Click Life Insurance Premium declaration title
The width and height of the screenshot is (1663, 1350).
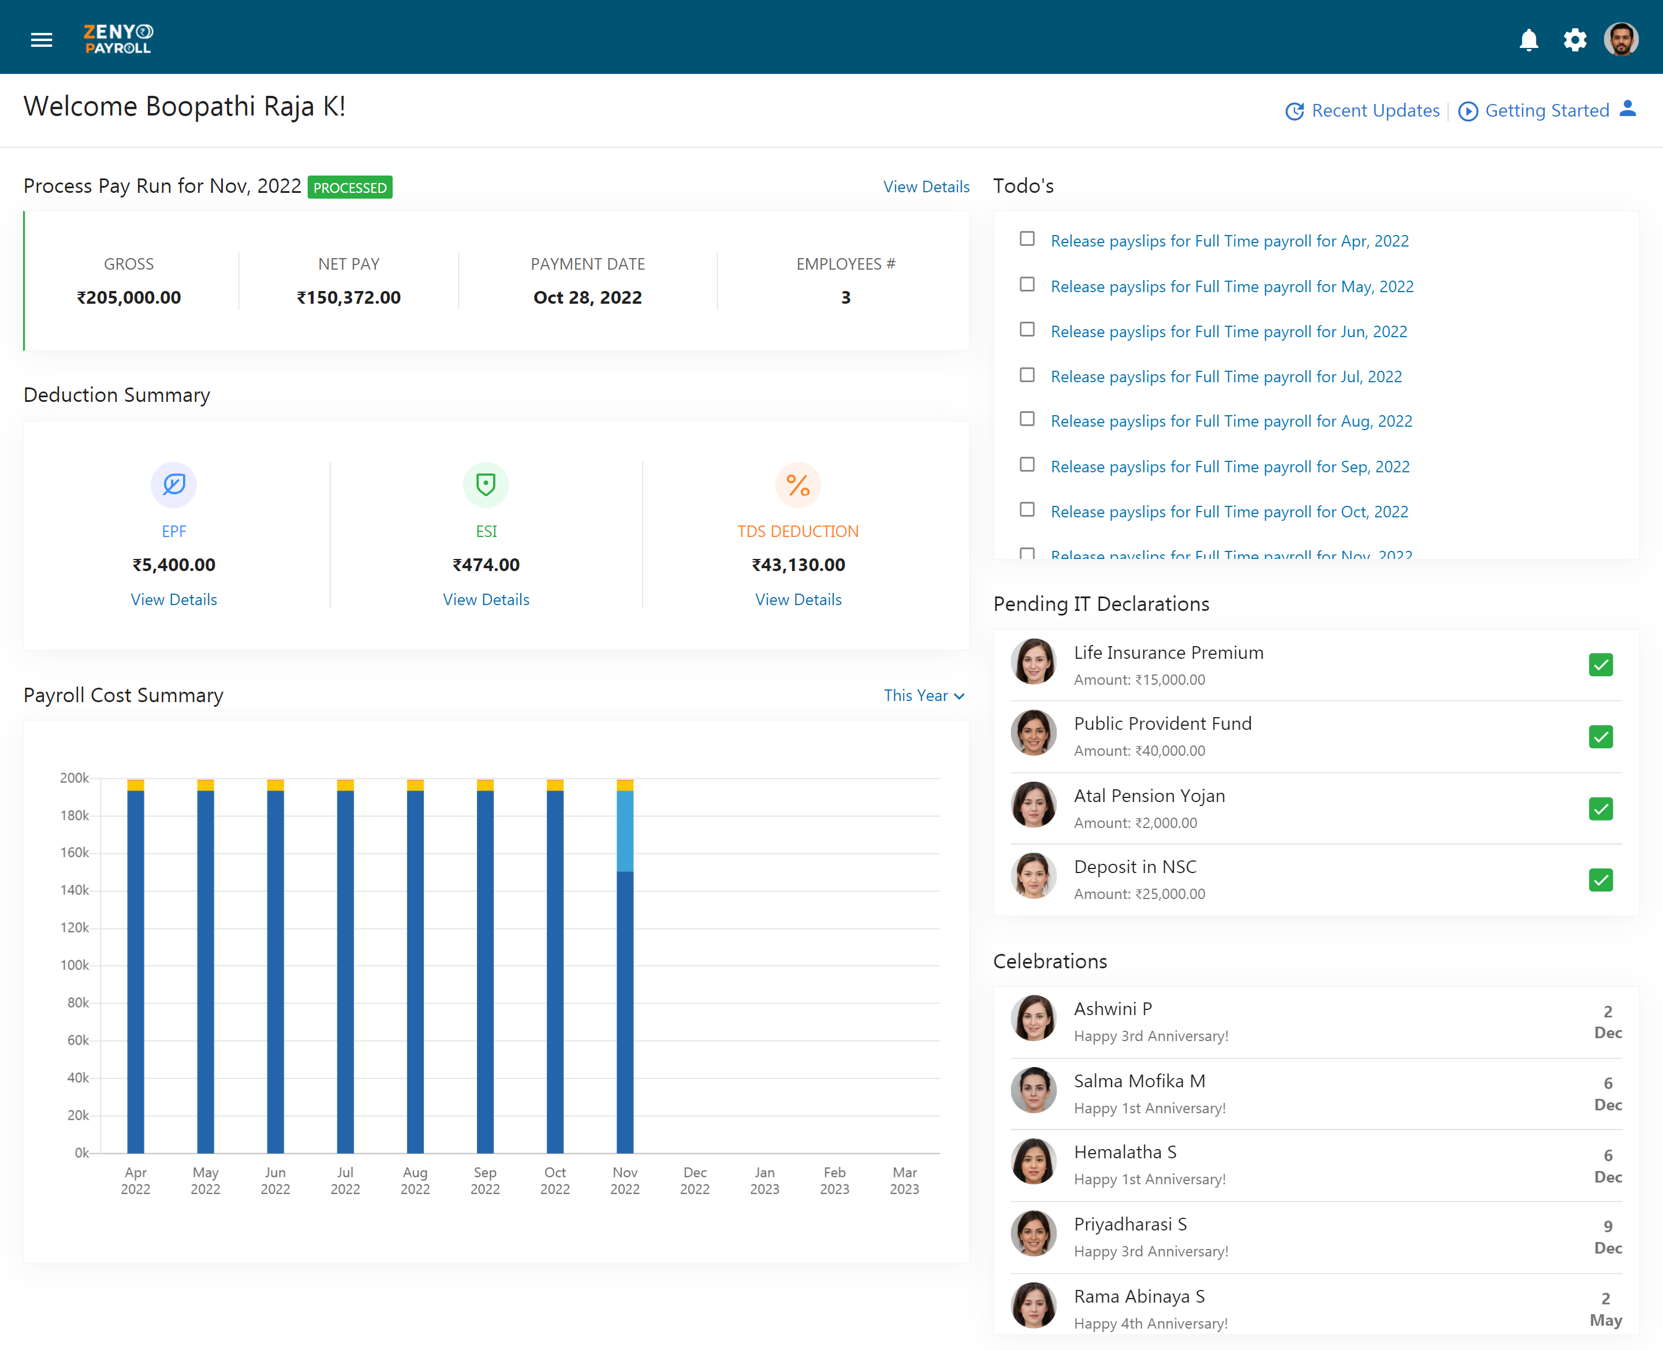(1169, 652)
